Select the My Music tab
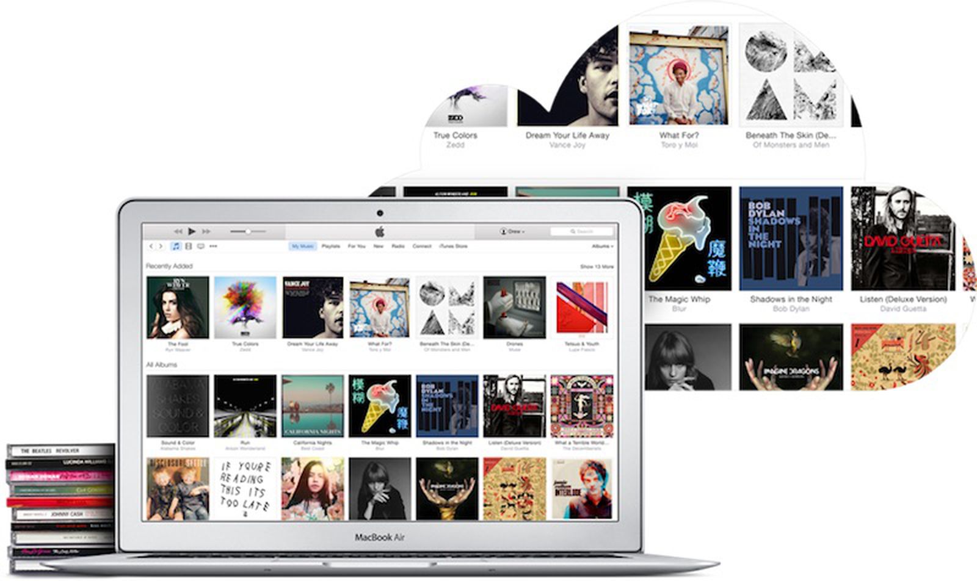Viewport: 977px width, 581px height. tap(302, 247)
